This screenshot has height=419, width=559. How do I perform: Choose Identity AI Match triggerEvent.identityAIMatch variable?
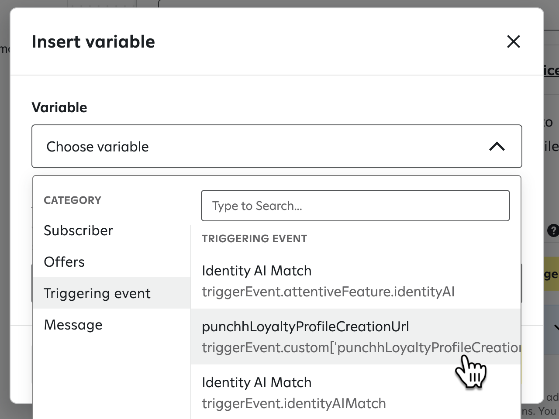(356, 392)
